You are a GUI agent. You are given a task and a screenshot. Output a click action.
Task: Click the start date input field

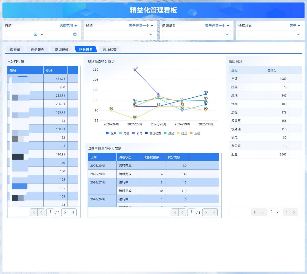[22, 34]
